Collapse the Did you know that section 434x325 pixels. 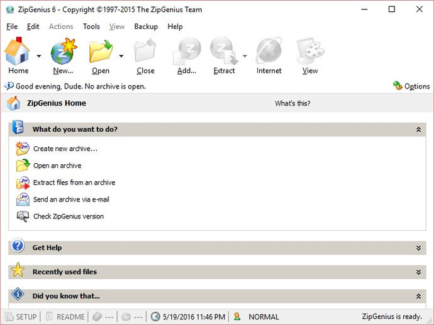[418, 296]
